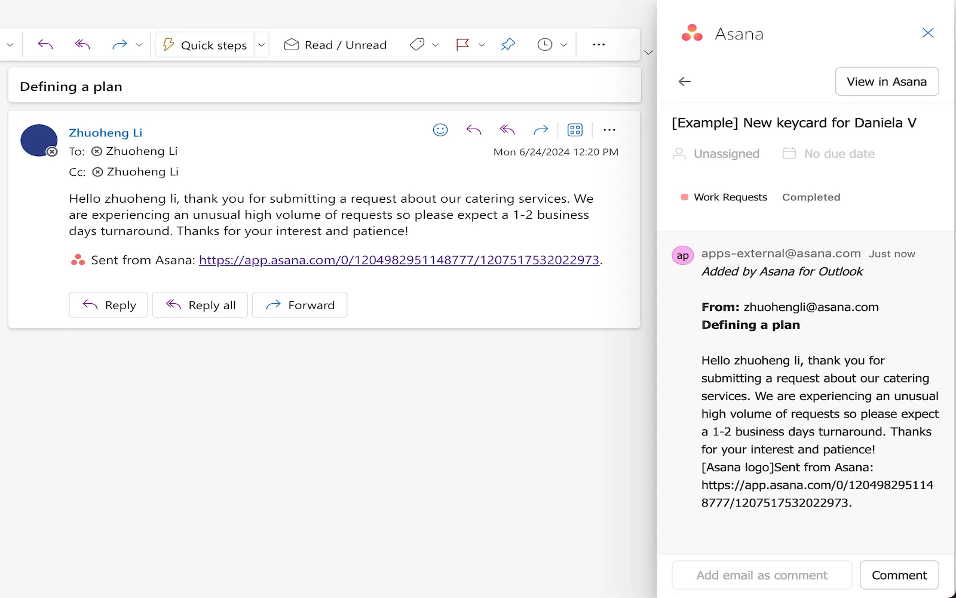Screen dimensions: 956x598
Task: Click the Reply all icon in the top toolbar
Action: 82,45
